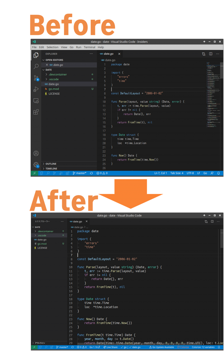Click green remote indicator in Before window status bar
Screen dimensions: 224x351
(x=34, y=173)
